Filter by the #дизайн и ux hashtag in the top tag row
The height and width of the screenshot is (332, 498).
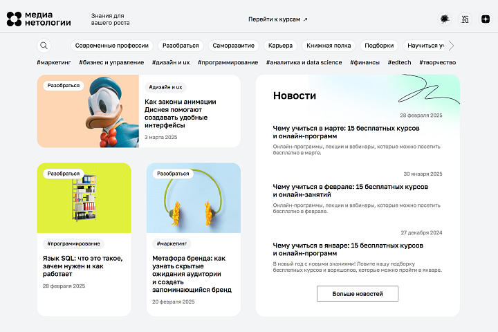point(171,62)
